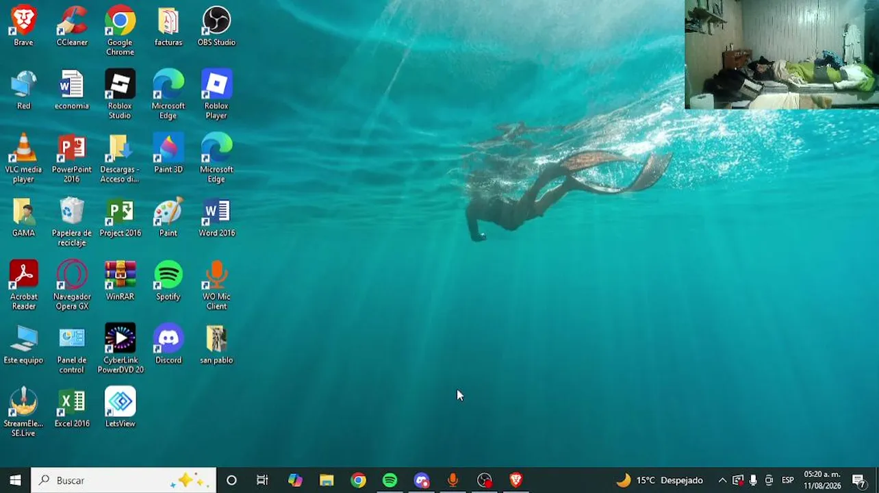This screenshot has width=879, height=493.
Task: Select the LetsView desktop icon
Action: tap(120, 408)
